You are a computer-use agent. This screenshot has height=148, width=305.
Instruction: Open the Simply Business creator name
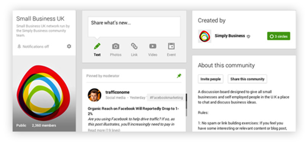(x=230, y=36)
